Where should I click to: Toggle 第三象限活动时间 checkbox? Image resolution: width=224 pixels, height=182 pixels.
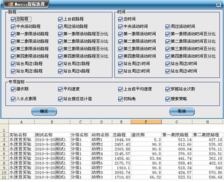pyautogui.click(x=120, y=49)
